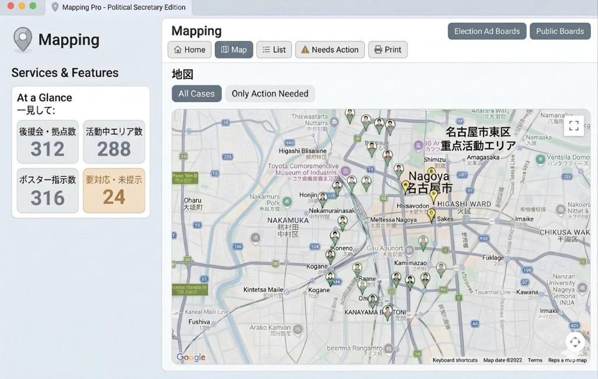Image resolution: width=598 pixels, height=379 pixels.
Task: Click the yellow pin left of 名古屋市 text
Action: click(406, 186)
